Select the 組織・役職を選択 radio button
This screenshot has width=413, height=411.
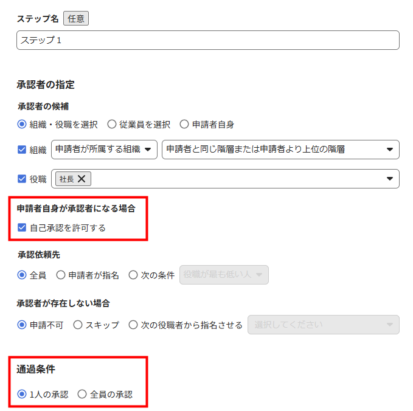click(22, 124)
